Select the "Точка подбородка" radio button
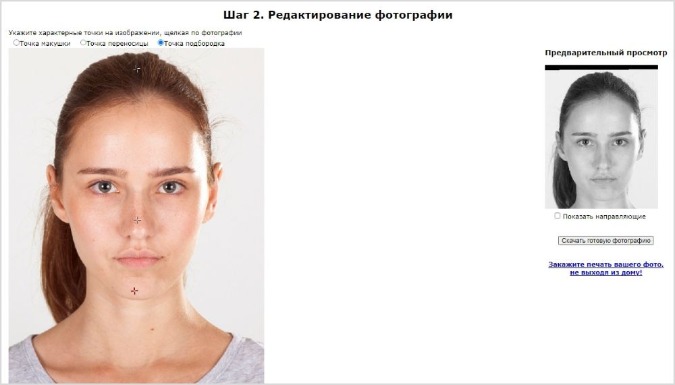The height and width of the screenshot is (385, 675). pyautogui.click(x=161, y=42)
